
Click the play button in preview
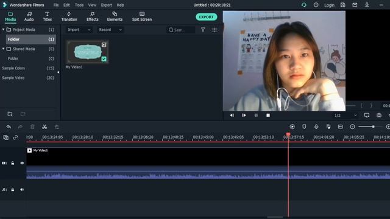(244, 115)
